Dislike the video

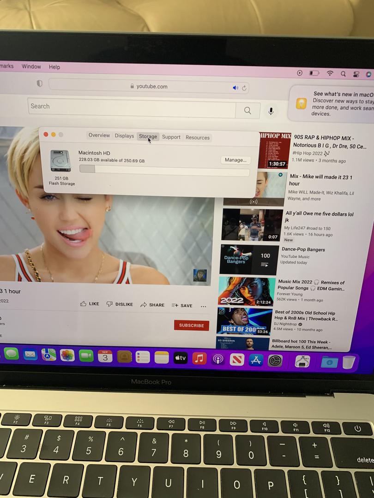120,304
